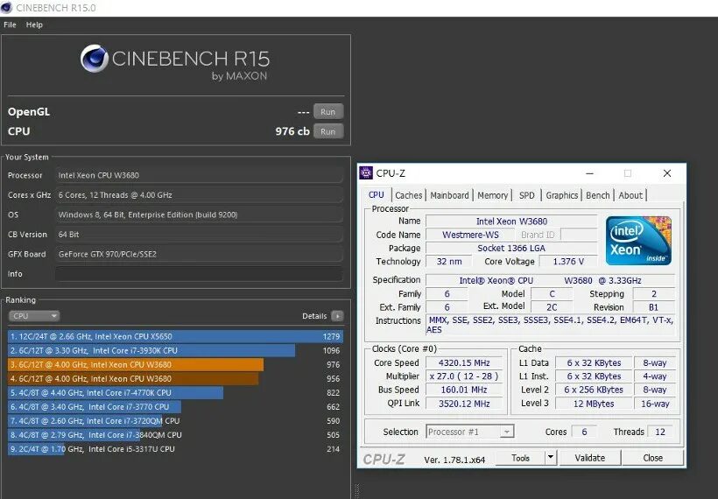The image size is (718, 499).
Task: Click the OS field showing Windows 8, 64 Bit
Action: point(199,214)
